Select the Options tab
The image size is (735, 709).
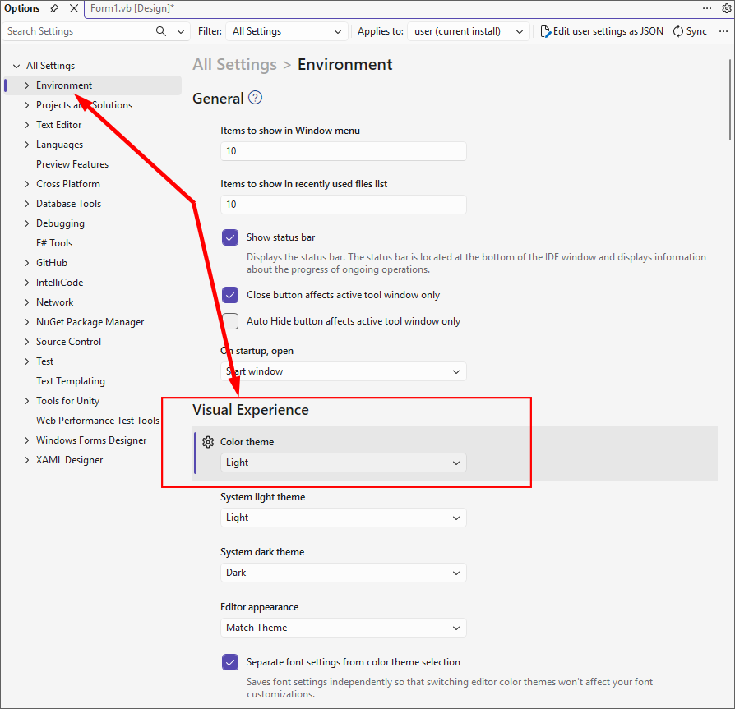[x=22, y=8]
